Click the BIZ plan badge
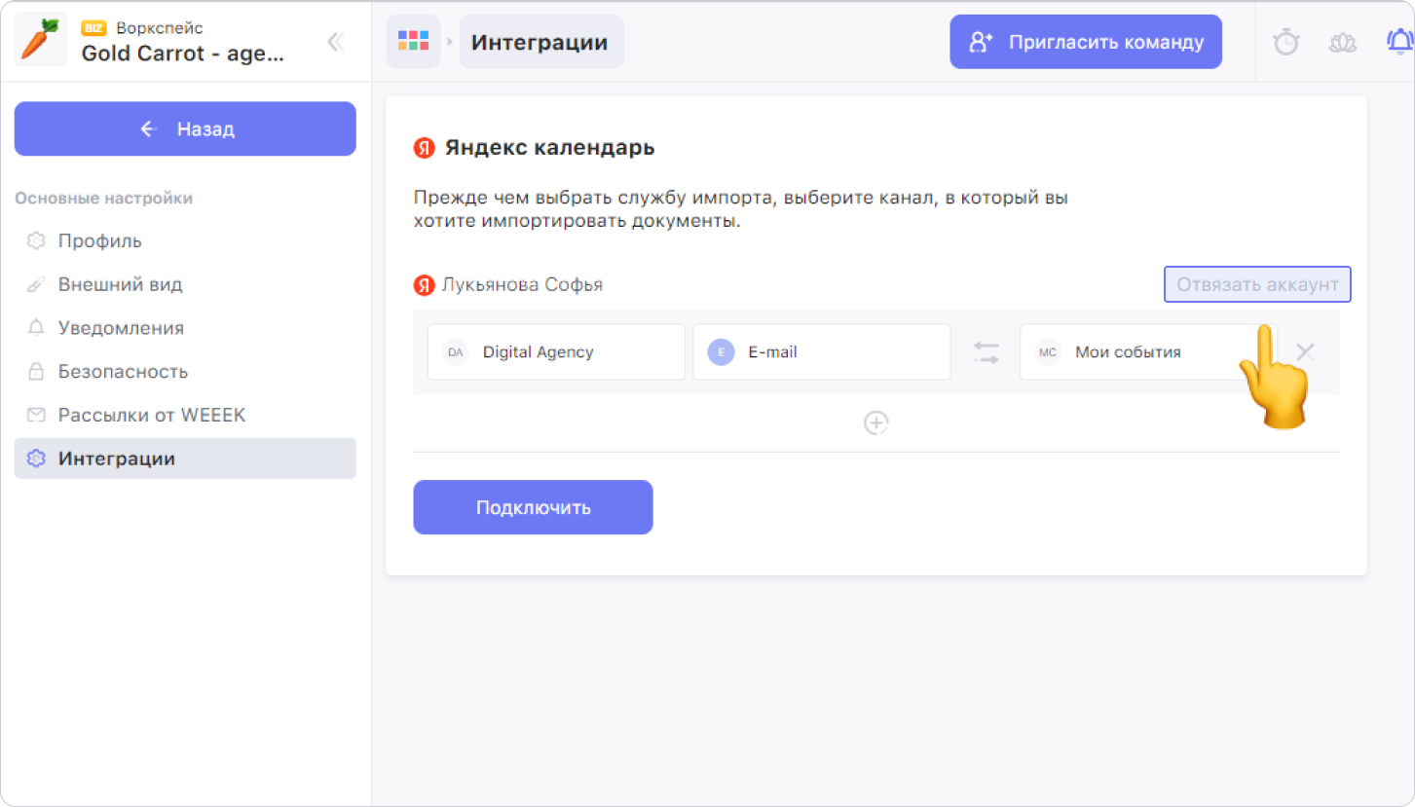Image resolution: width=1415 pixels, height=807 pixels. pos(93,28)
